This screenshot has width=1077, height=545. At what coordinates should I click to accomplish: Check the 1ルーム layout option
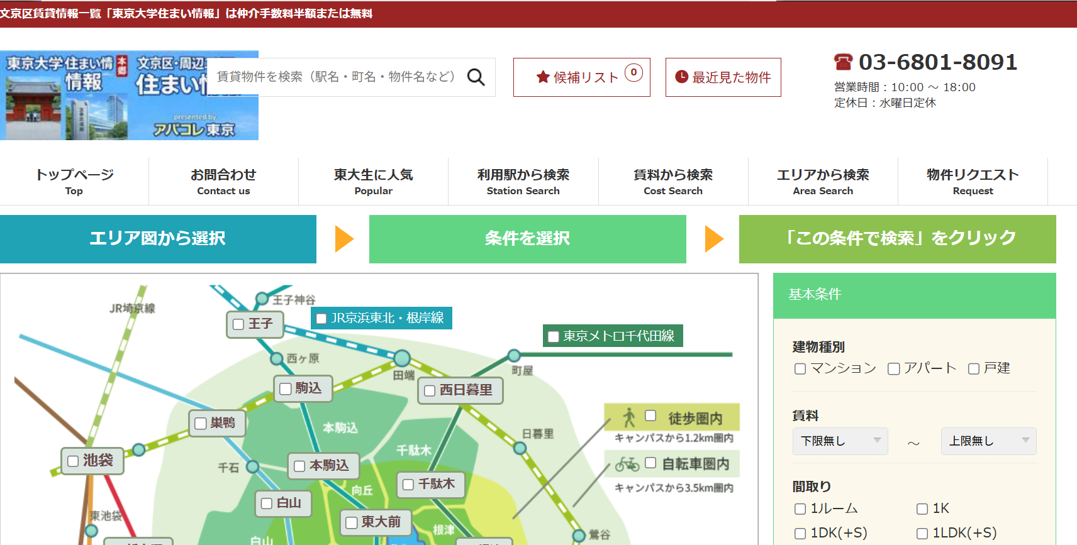click(800, 509)
